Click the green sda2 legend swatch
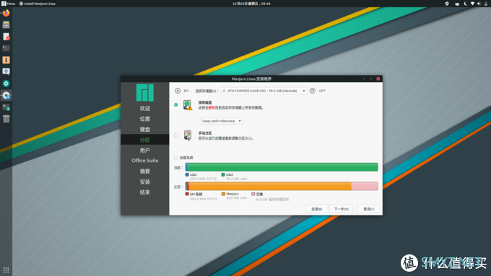Image resolution: width=491 pixels, height=276 pixels. [x=223, y=174]
